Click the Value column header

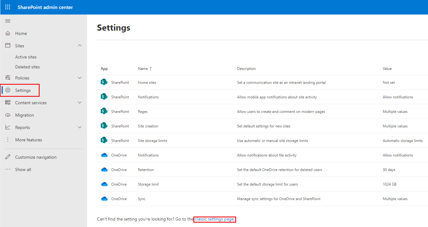tap(387, 69)
